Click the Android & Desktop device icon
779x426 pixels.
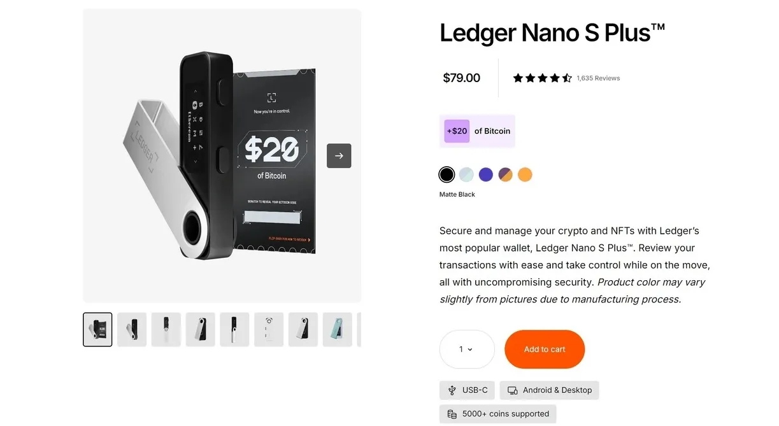(512, 390)
